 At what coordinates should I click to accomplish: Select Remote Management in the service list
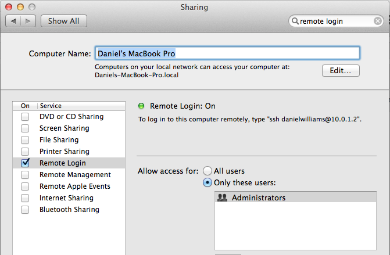[x=75, y=175]
